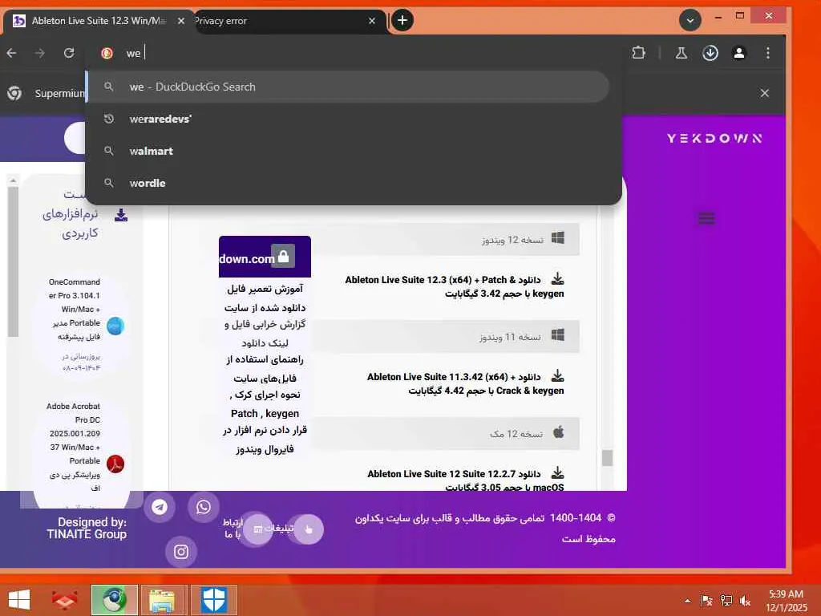
Task: Show hidden system tray icons arrow
Action: (x=687, y=601)
